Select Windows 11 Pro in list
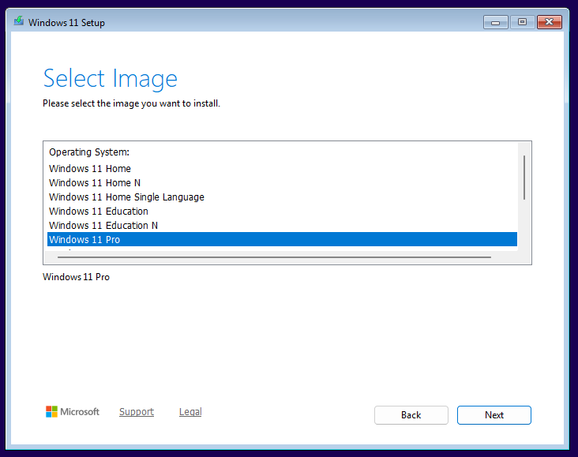This screenshot has height=457, width=578. 282,239
